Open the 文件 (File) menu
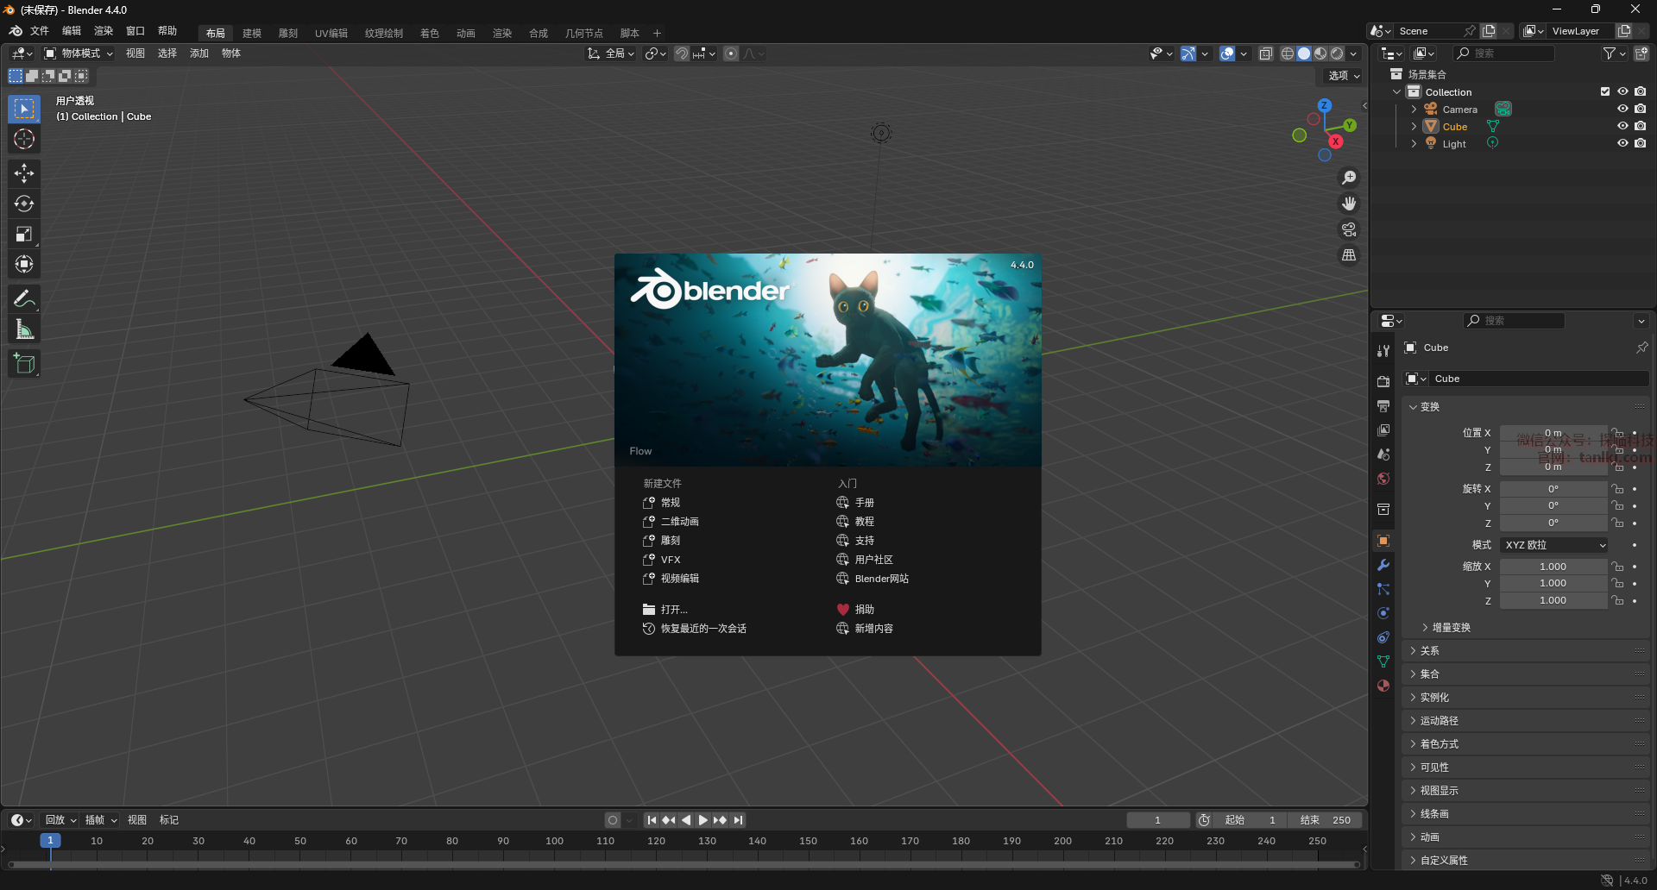 (x=40, y=31)
